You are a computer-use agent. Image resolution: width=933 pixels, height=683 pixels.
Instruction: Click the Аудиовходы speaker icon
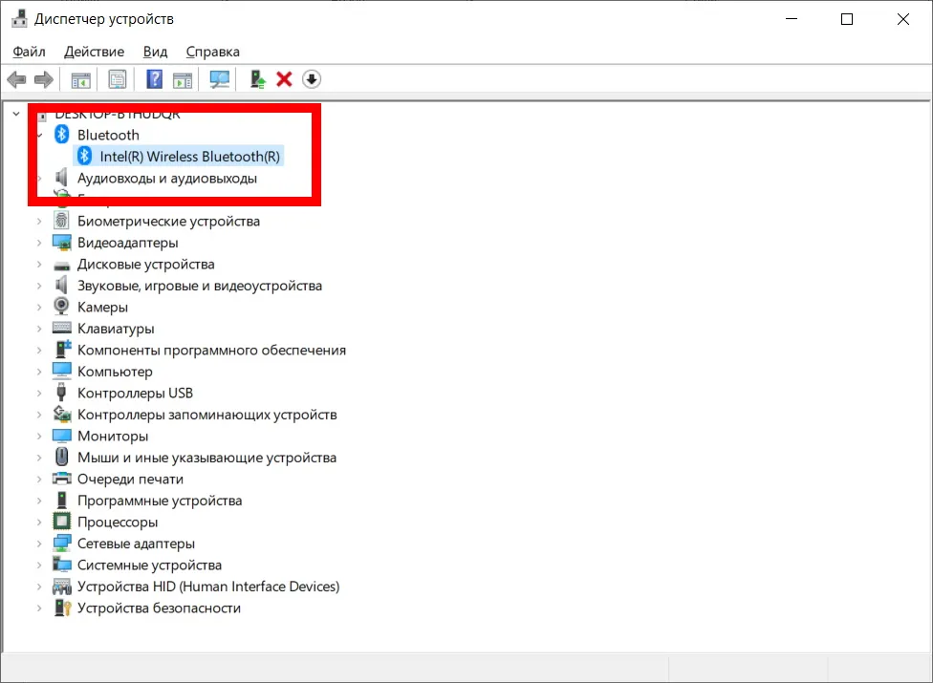[61, 177]
